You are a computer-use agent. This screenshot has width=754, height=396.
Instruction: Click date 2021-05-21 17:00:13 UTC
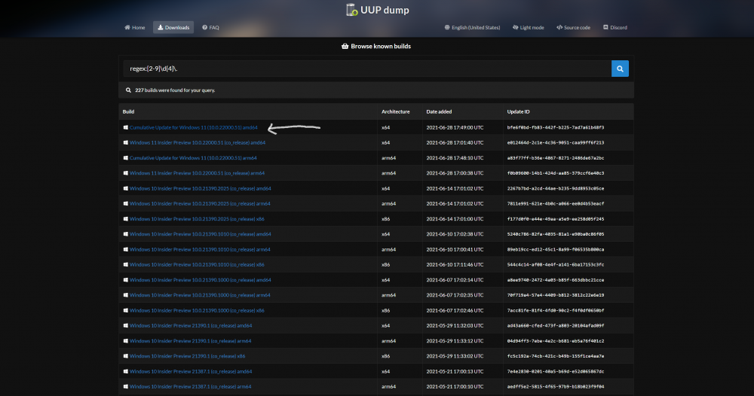[x=455, y=371]
